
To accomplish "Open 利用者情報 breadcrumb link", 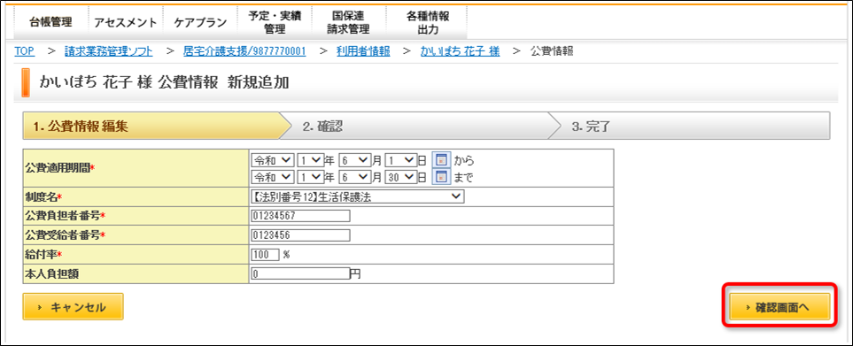I will [x=363, y=51].
